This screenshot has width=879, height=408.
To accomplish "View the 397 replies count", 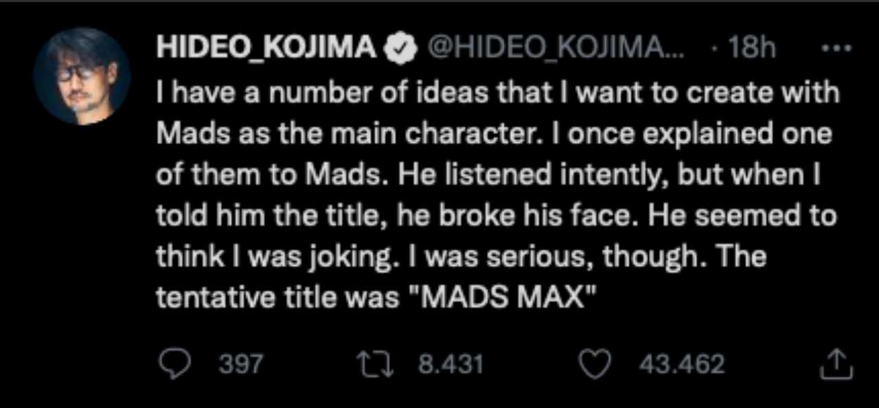I will tap(240, 364).
